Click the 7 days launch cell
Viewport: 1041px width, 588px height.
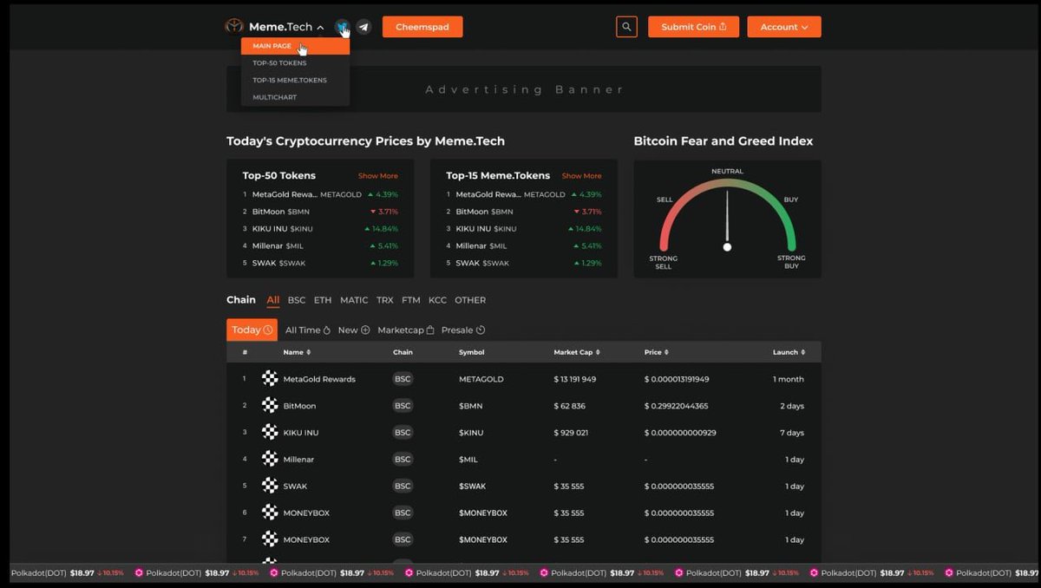pos(792,433)
